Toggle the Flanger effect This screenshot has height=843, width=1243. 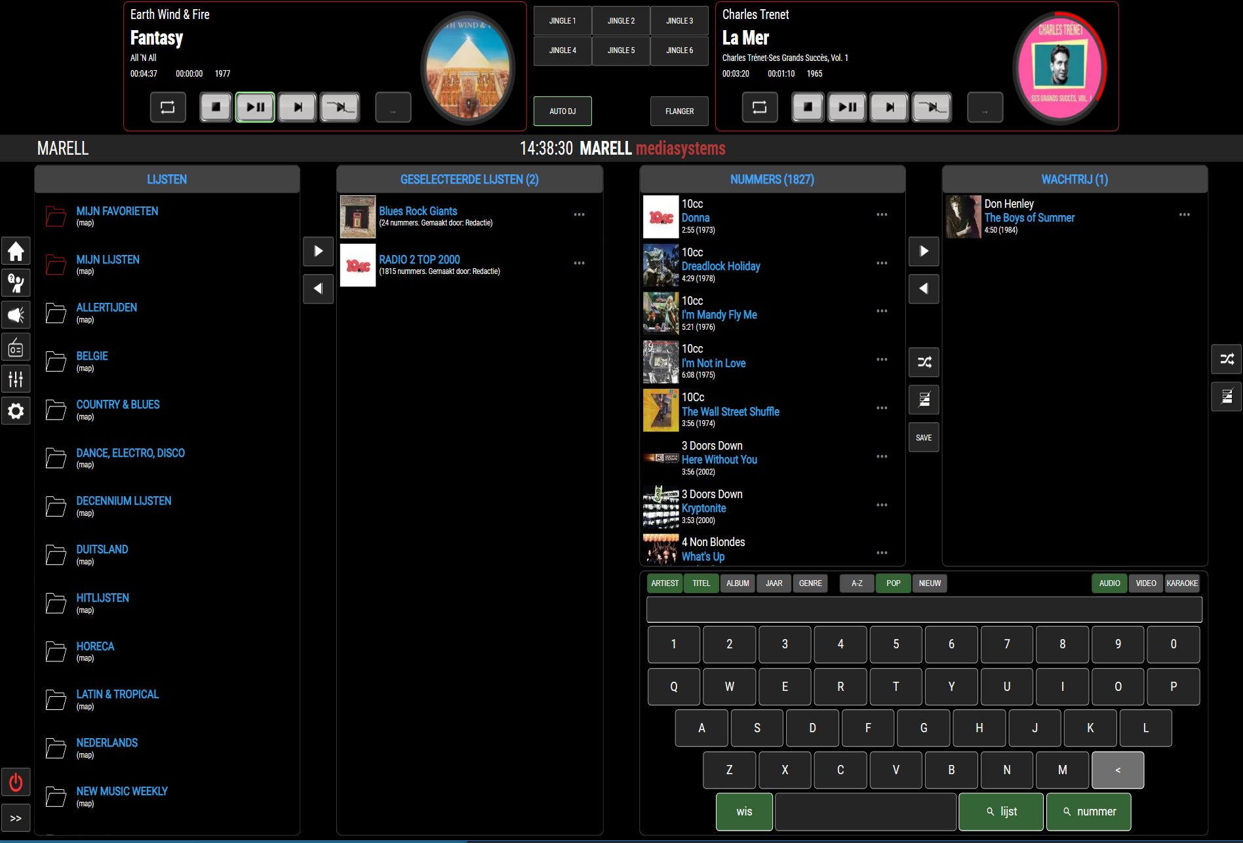pyautogui.click(x=679, y=111)
